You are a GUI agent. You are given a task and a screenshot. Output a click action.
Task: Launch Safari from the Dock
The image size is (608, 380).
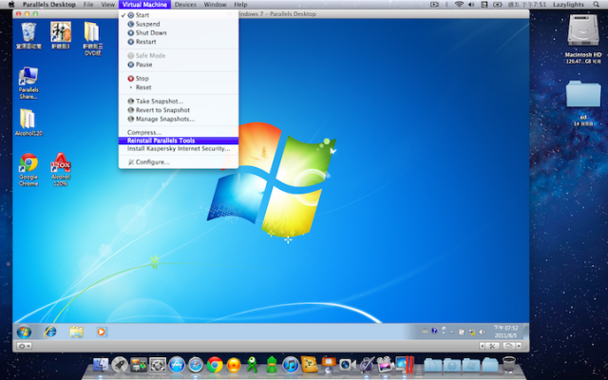click(x=196, y=365)
